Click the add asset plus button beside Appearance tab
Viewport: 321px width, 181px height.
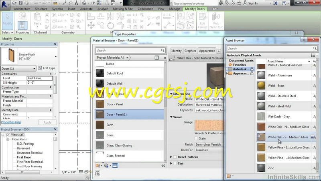point(219,51)
